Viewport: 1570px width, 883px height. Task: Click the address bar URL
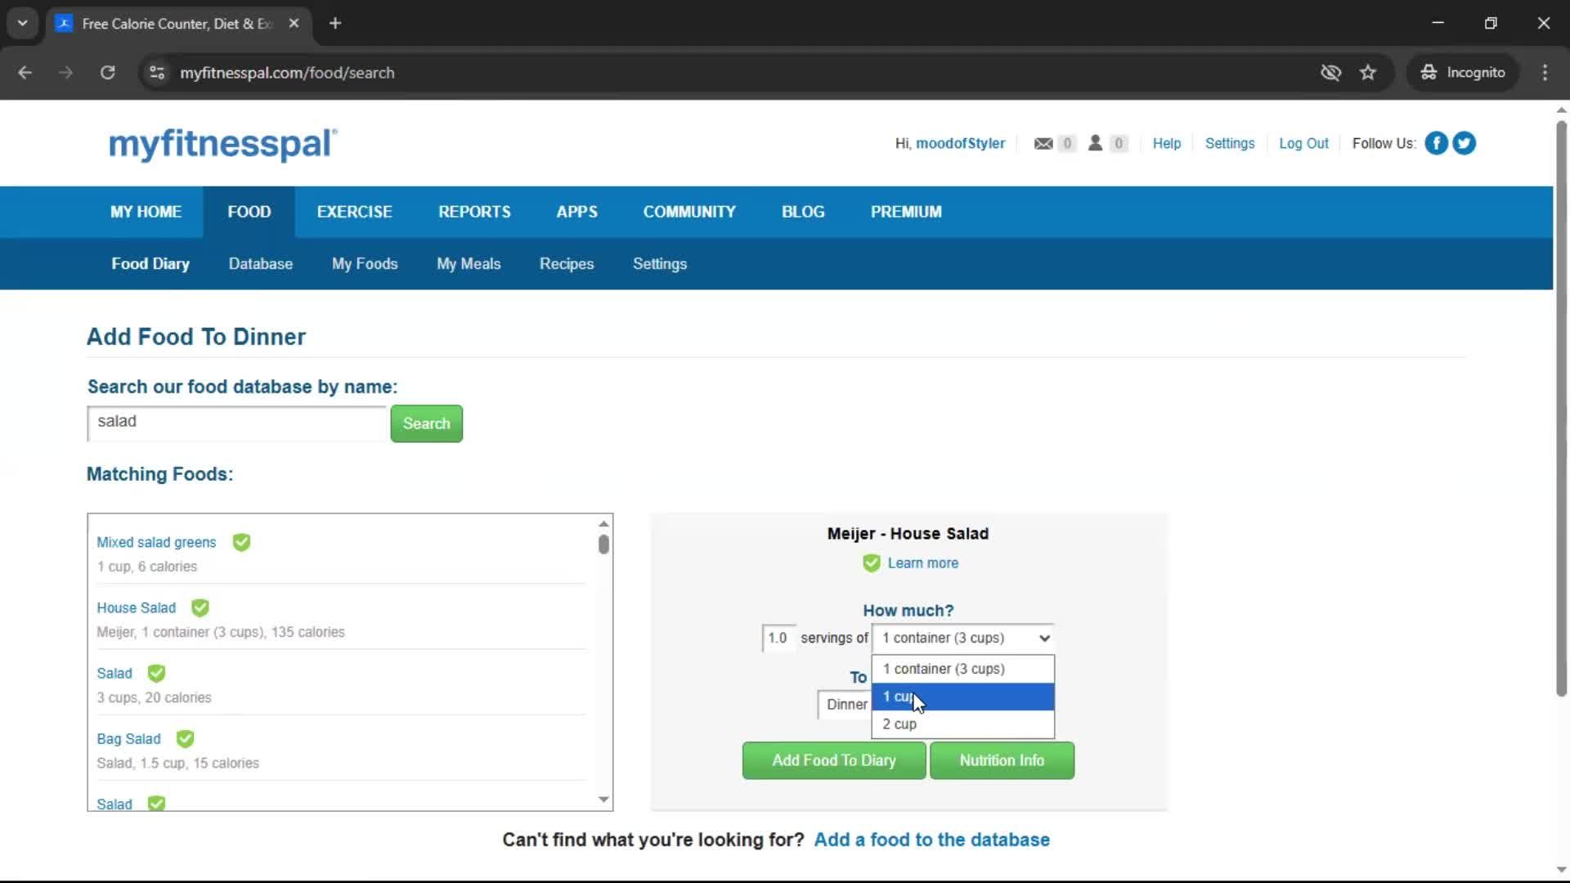[287, 73]
